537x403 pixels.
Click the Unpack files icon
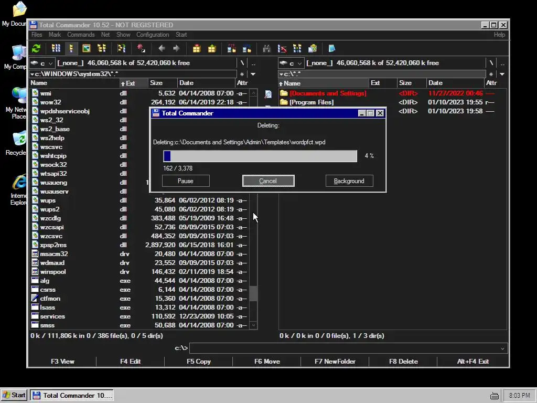(212, 48)
